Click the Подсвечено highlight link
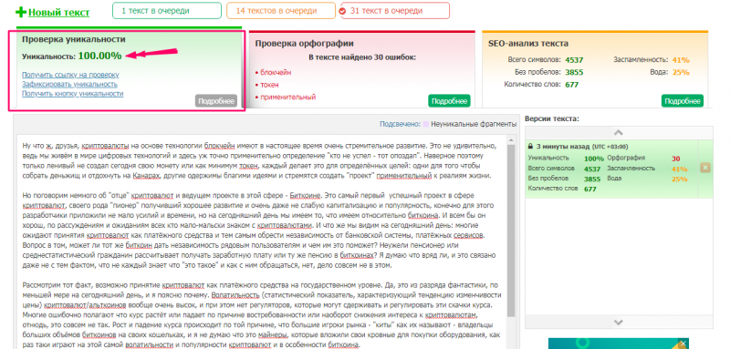Image resolution: width=730 pixels, height=349 pixels. coord(400,124)
